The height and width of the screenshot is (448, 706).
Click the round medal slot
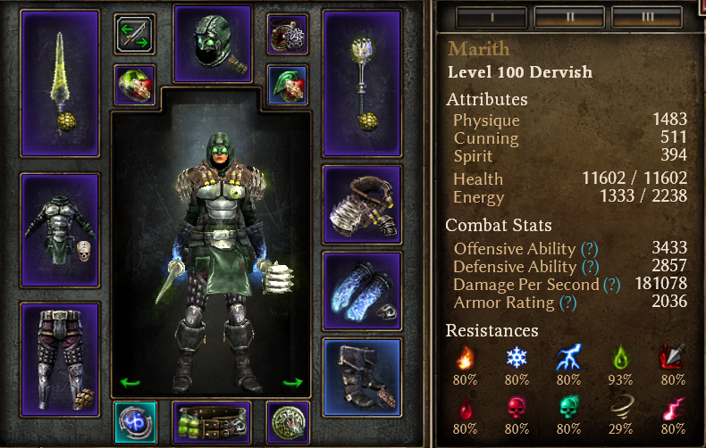pyautogui.click(x=288, y=422)
